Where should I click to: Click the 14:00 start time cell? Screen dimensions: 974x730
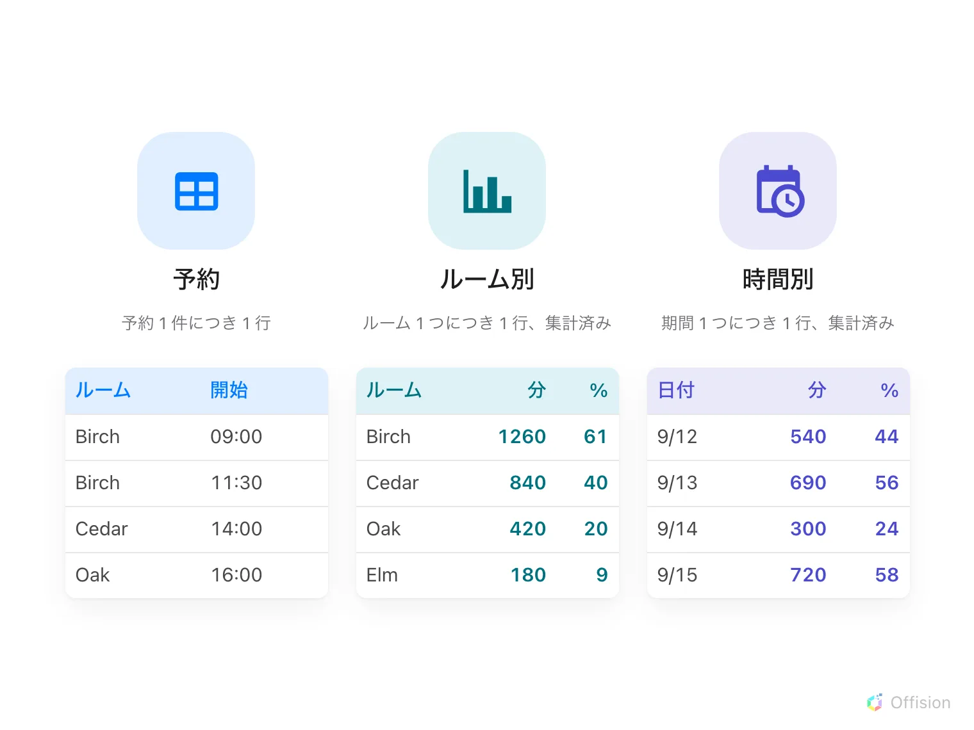pos(236,529)
